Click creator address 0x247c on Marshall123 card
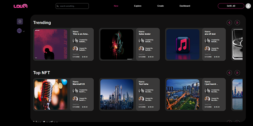 (x=83, y=92)
